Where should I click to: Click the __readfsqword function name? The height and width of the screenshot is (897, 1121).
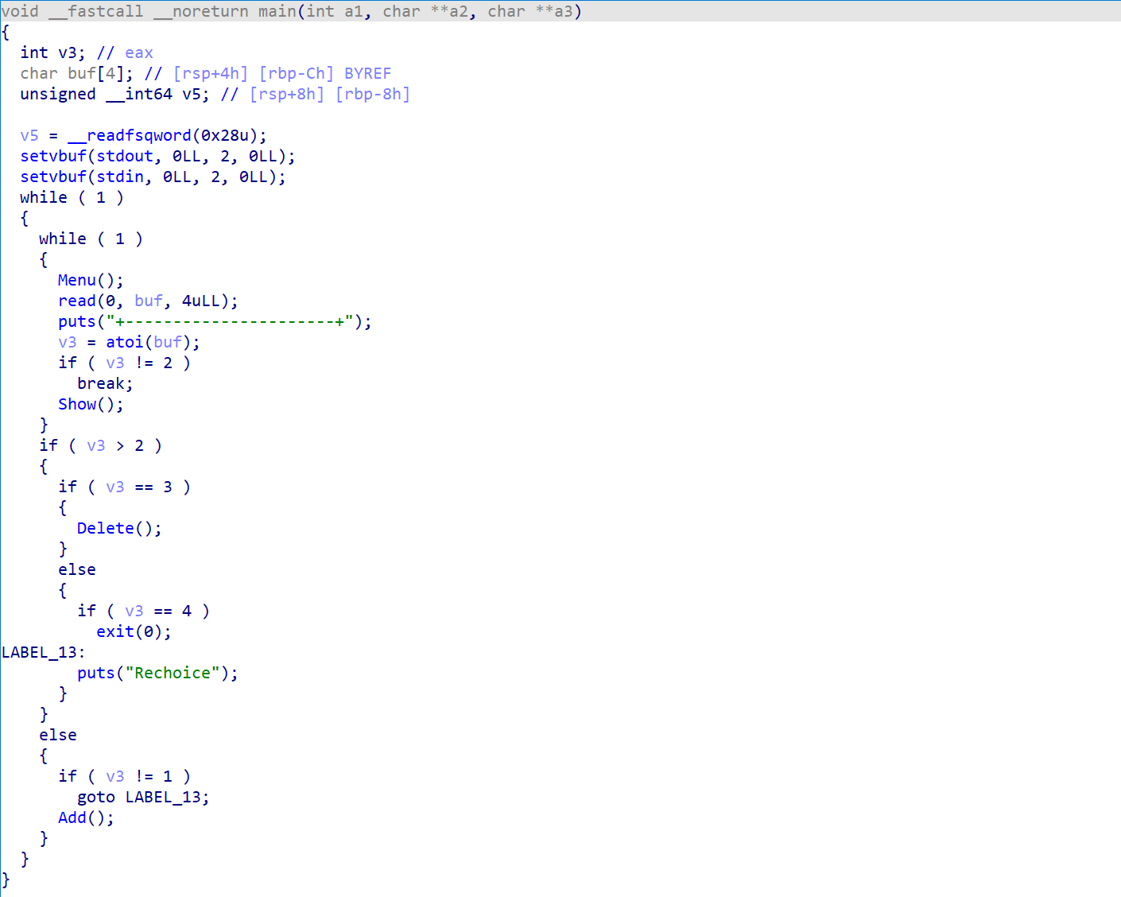tap(130, 136)
